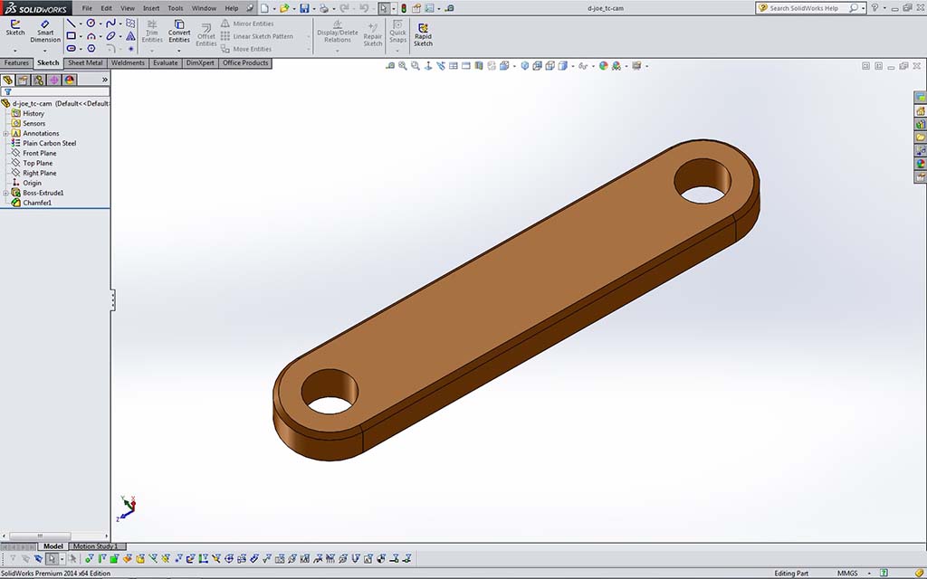
Task: Open the Insert menu
Action: pos(151,8)
